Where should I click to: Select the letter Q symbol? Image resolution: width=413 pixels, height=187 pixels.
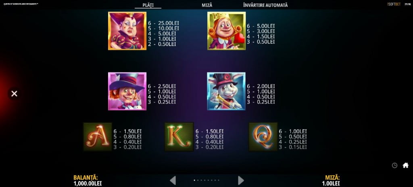click(263, 137)
